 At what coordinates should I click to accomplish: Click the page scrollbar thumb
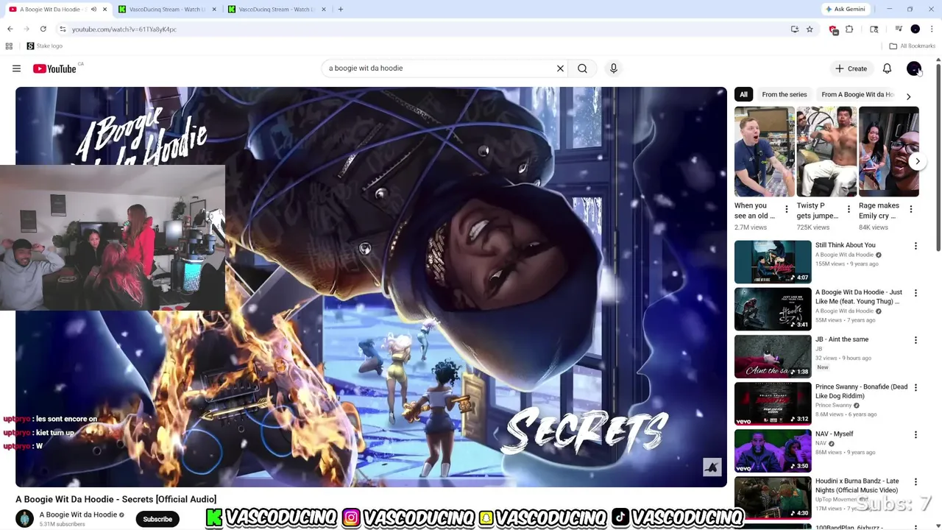(x=938, y=158)
